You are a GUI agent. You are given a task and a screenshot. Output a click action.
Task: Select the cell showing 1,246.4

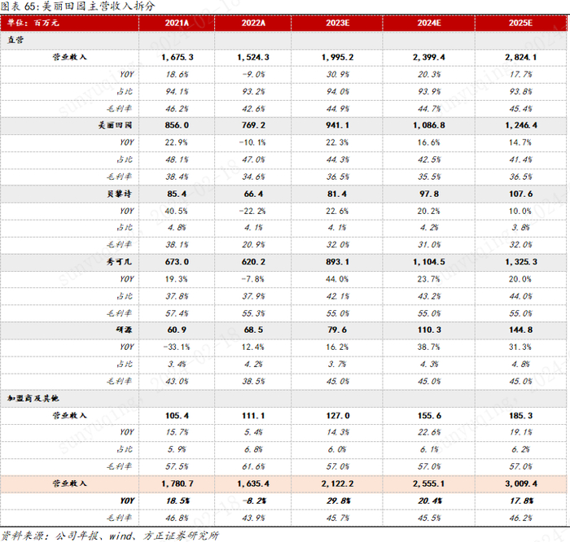(521, 125)
